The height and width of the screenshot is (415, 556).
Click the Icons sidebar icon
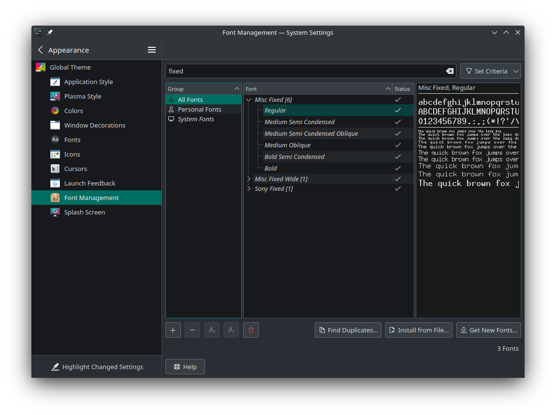pyautogui.click(x=55, y=154)
